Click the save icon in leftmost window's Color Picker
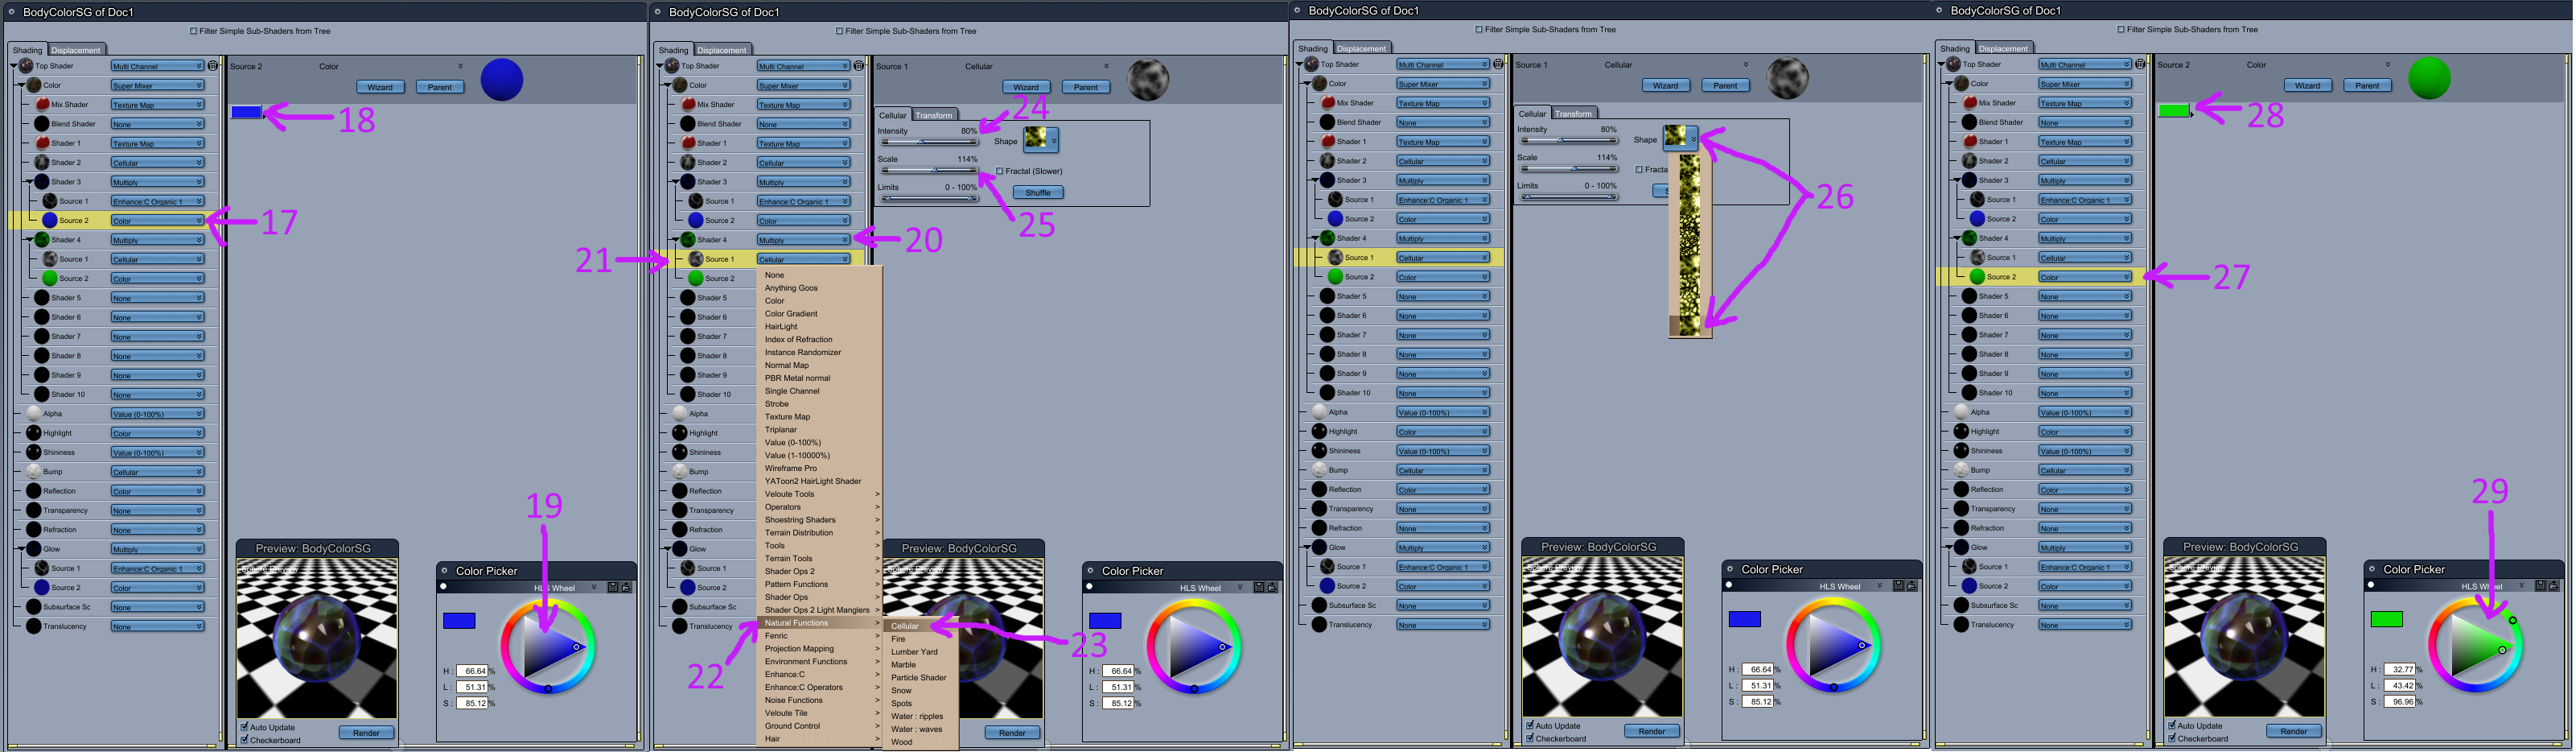This screenshot has height=752, width=2576. pos(613,588)
